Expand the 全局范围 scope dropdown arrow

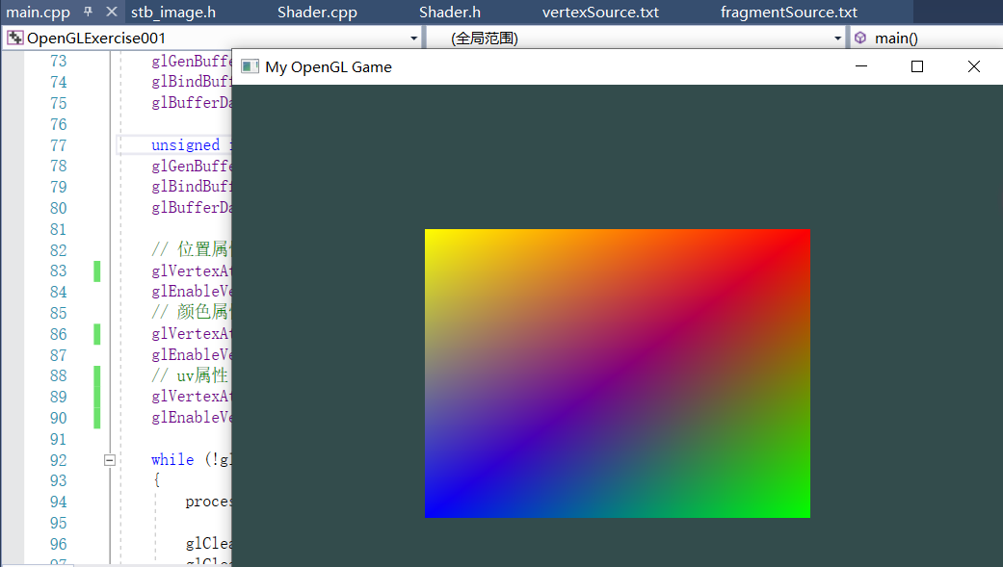(837, 39)
